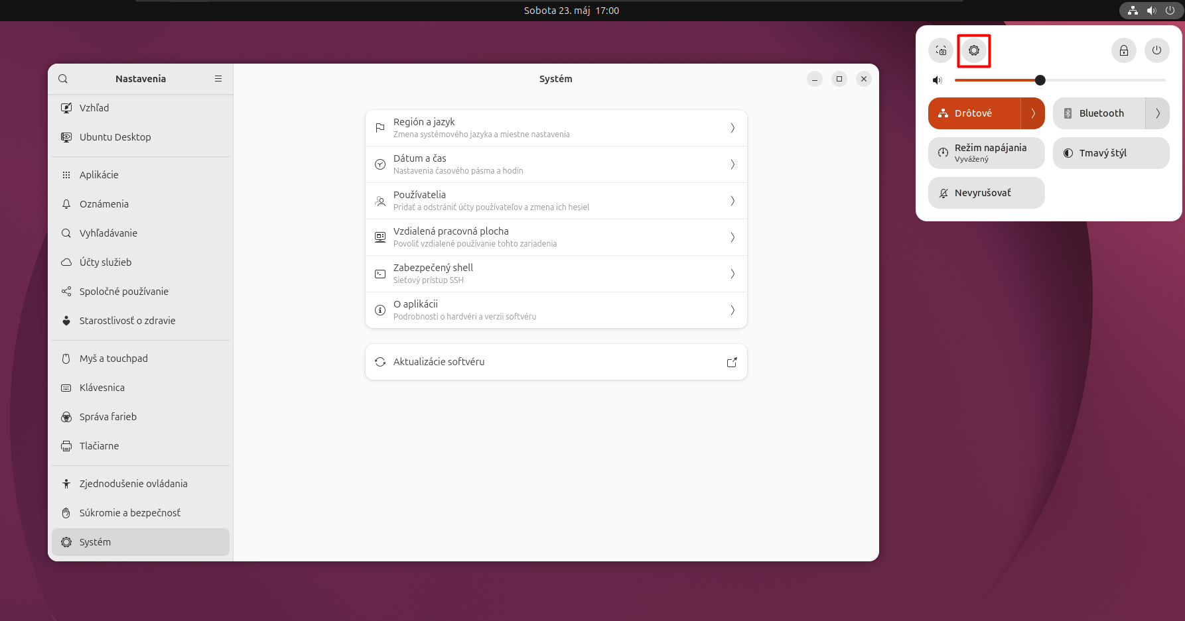Open Settings via gear icon in quick panel

tap(974, 50)
